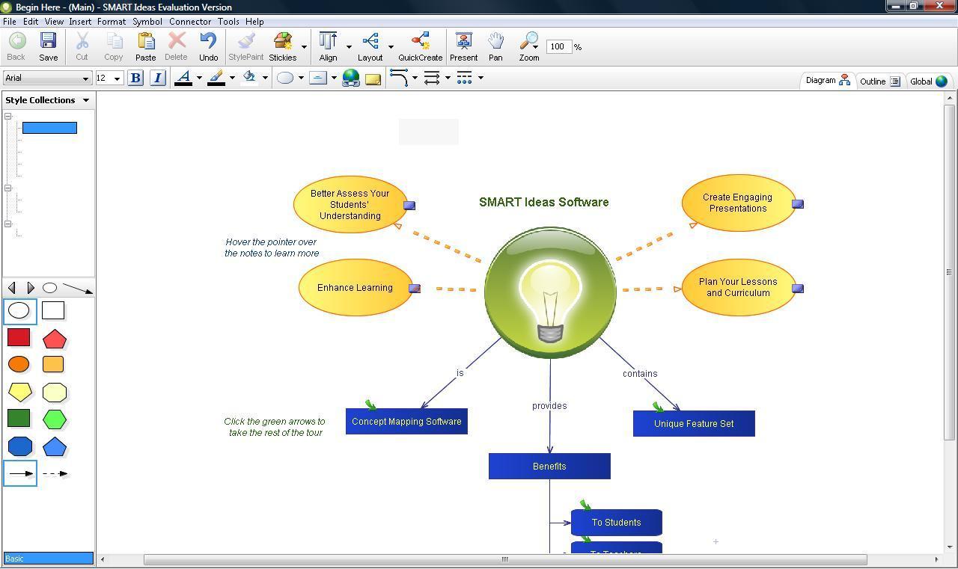Switch to the Global view tab
This screenshot has height=569, width=958.
(929, 81)
